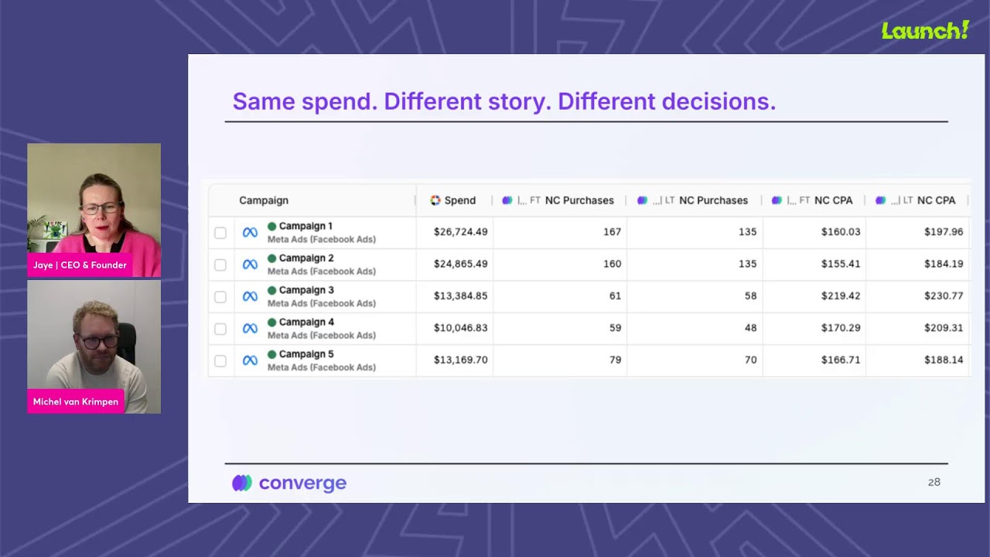The width and height of the screenshot is (990, 557).
Task: Click the Launch! logo in top corner
Action: [925, 31]
